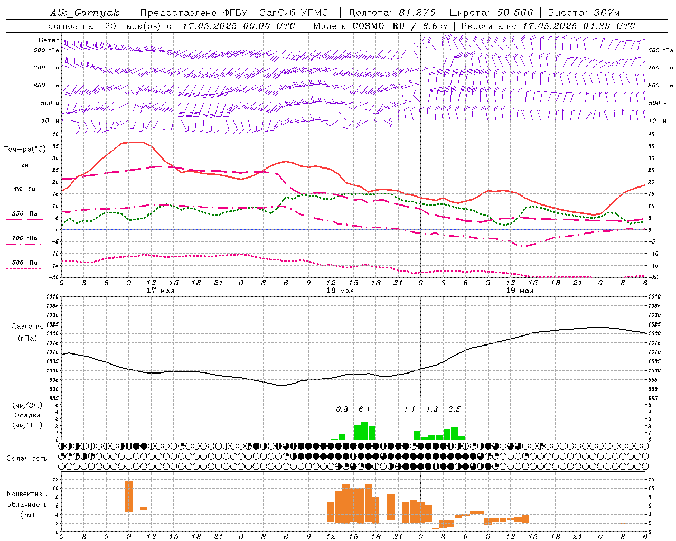Screen dimensions: 676x541
Task: Click the Ветер panel label
Action: click(x=49, y=40)
